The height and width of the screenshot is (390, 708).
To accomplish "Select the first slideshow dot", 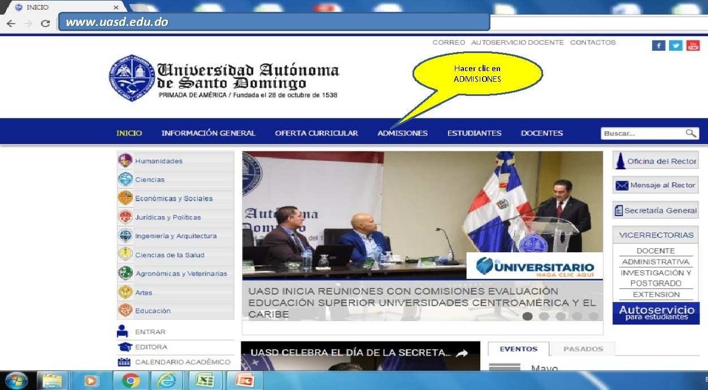I will pos(527,316).
